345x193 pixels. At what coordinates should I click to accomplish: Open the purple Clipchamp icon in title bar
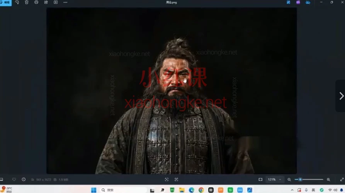pos(298,2)
